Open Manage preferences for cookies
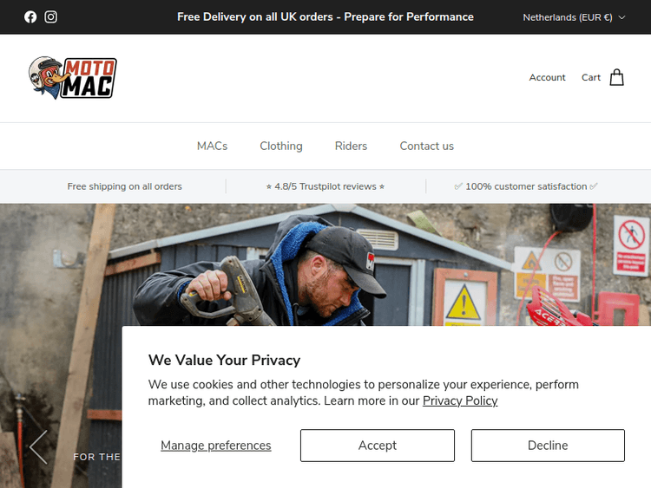This screenshot has height=488, width=651. 216,446
